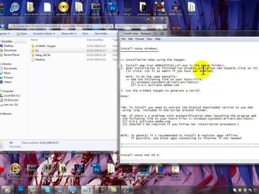Screen dimensions: 259x194
Task: Click the Explorer address bar refresh button
Action: pos(111,26)
